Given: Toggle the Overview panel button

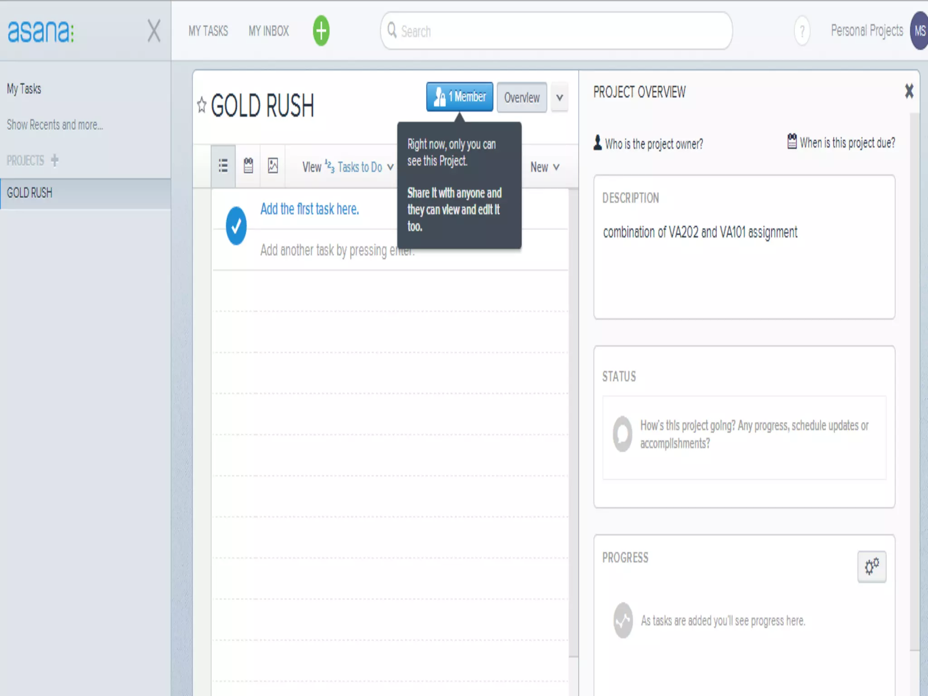Looking at the screenshot, I should pyautogui.click(x=522, y=97).
